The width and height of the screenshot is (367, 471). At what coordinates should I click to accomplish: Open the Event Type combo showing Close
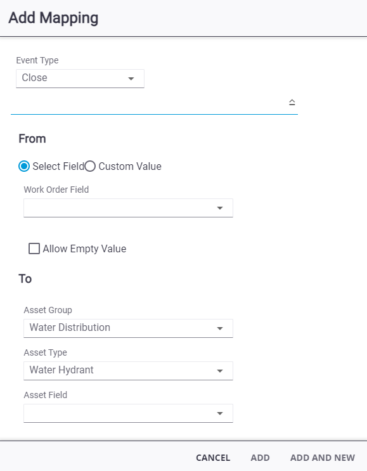(x=80, y=79)
